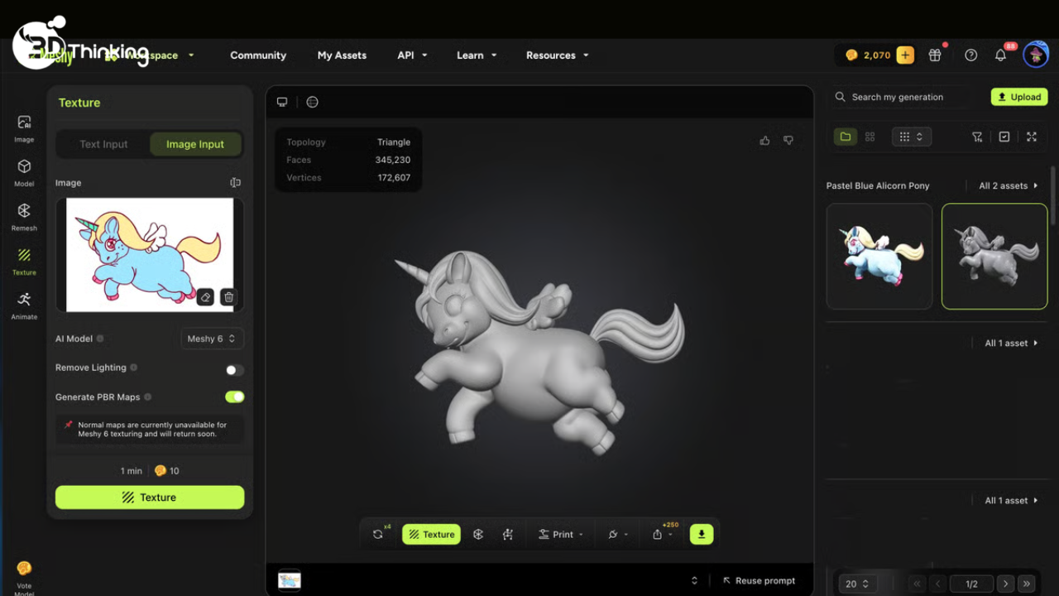Expand All 2 assets for Pastel Blue Alicorn Pony
Screen dimensions: 1059x596
[1009, 185]
